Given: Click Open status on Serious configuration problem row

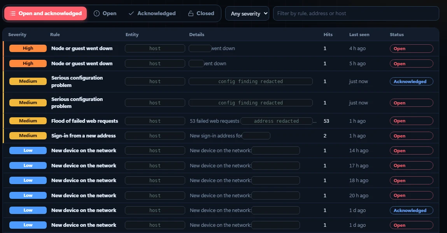Looking at the screenshot, I should click(x=411, y=103).
